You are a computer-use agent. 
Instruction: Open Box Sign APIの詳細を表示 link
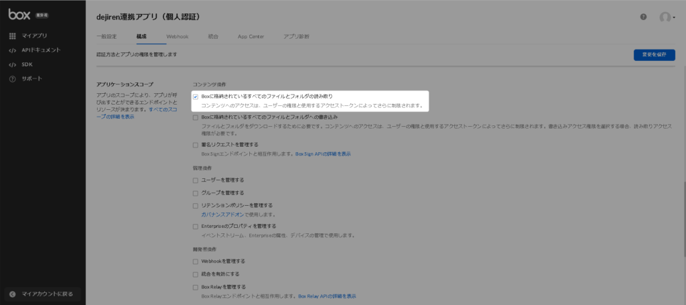point(323,154)
